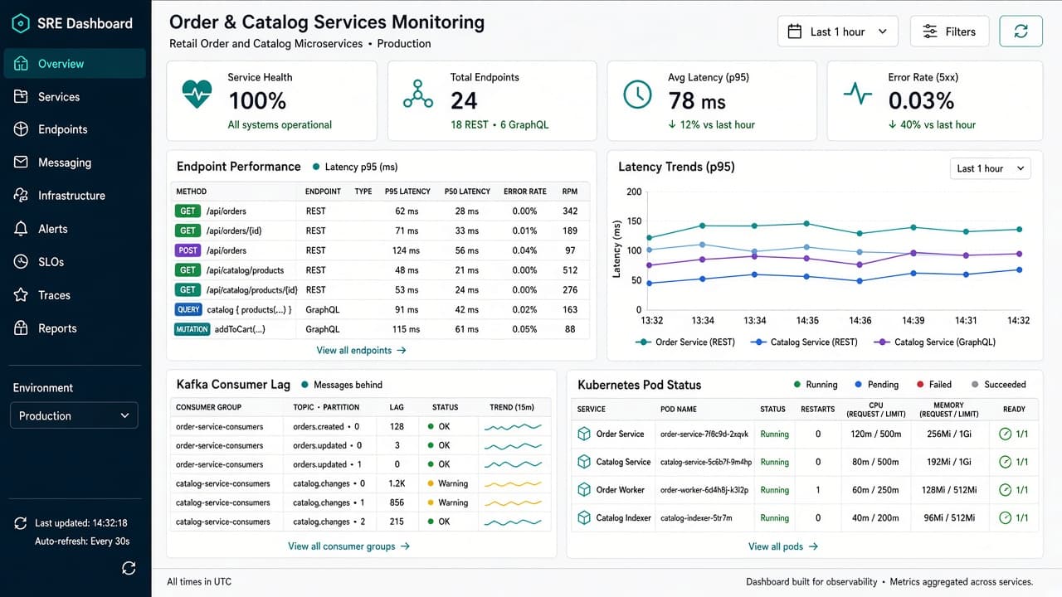This screenshot has height=597, width=1062.
Task: Click the Failed status legend
Action: coord(933,385)
